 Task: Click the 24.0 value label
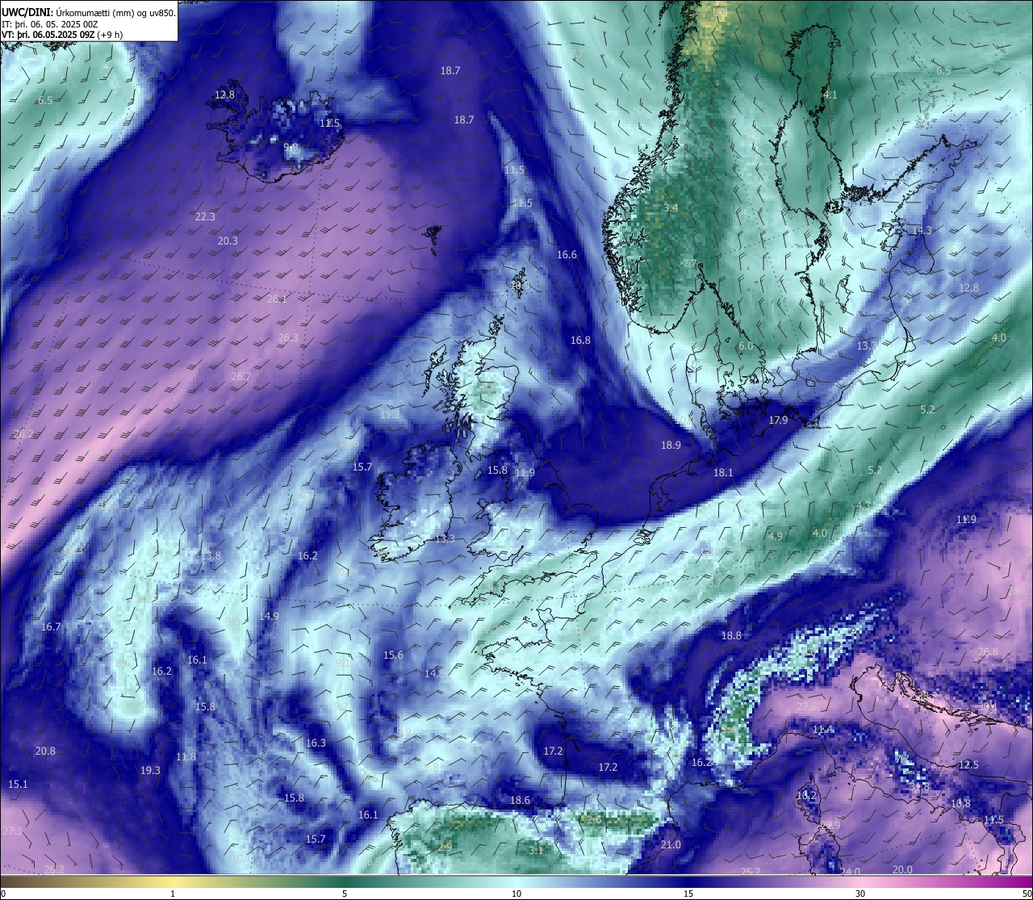click(x=850, y=872)
